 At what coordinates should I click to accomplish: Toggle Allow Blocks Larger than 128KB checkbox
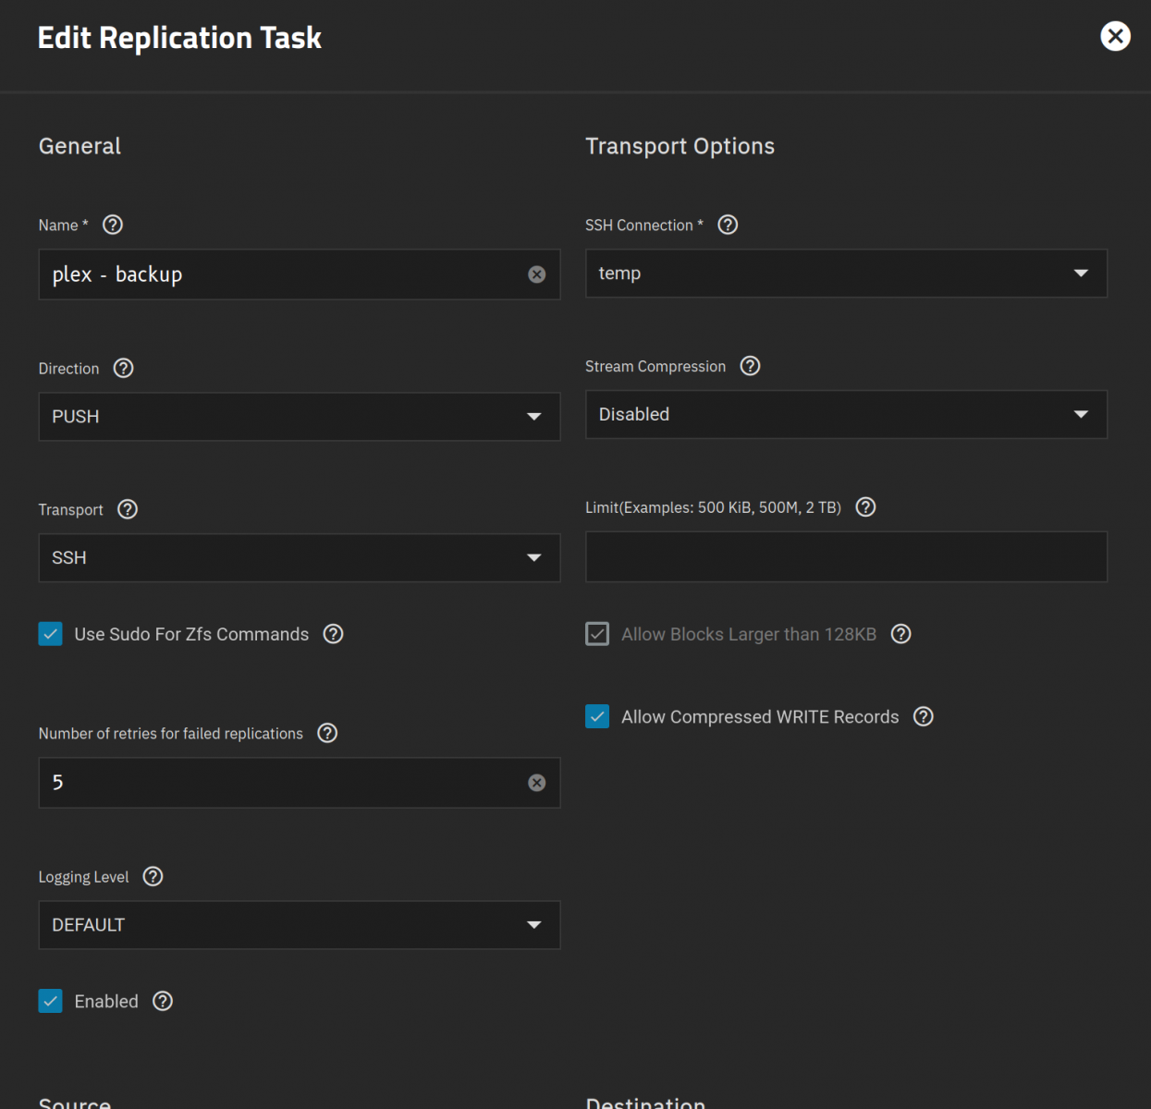point(597,634)
